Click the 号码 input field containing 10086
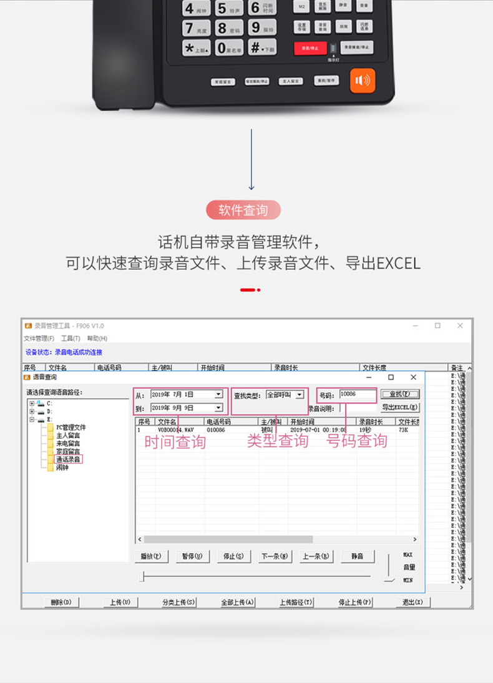This screenshot has height=683, width=493. click(x=358, y=394)
